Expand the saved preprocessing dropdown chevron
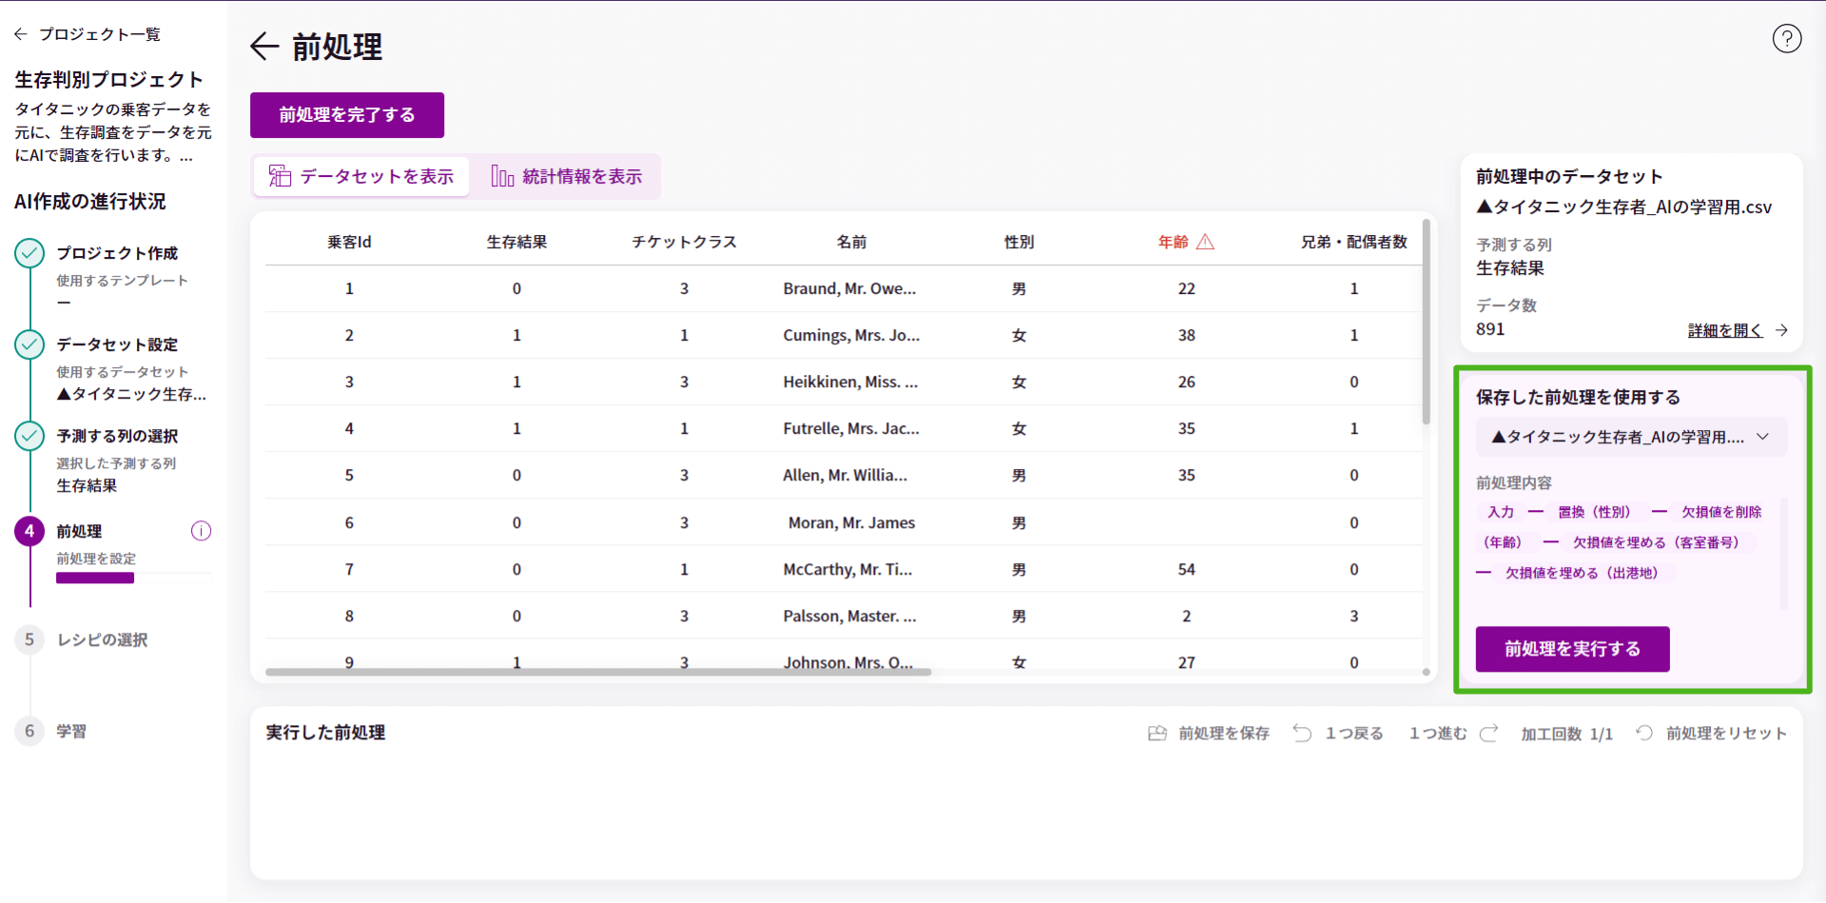 pyautogui.click(x=1762, y=437)
